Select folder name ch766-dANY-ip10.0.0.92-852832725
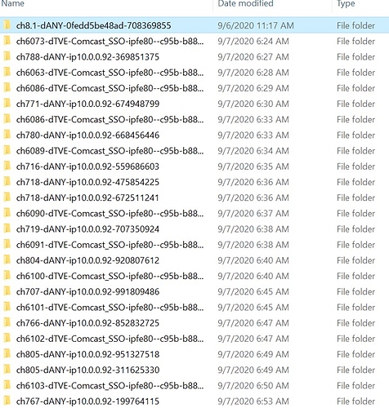Screen dimensions: 389x408 [87, 323]
